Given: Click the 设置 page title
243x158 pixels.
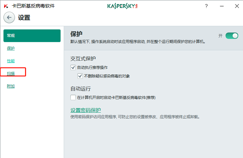Looking at the screenshot, I should pyautogui.click(x=24, y=18).
